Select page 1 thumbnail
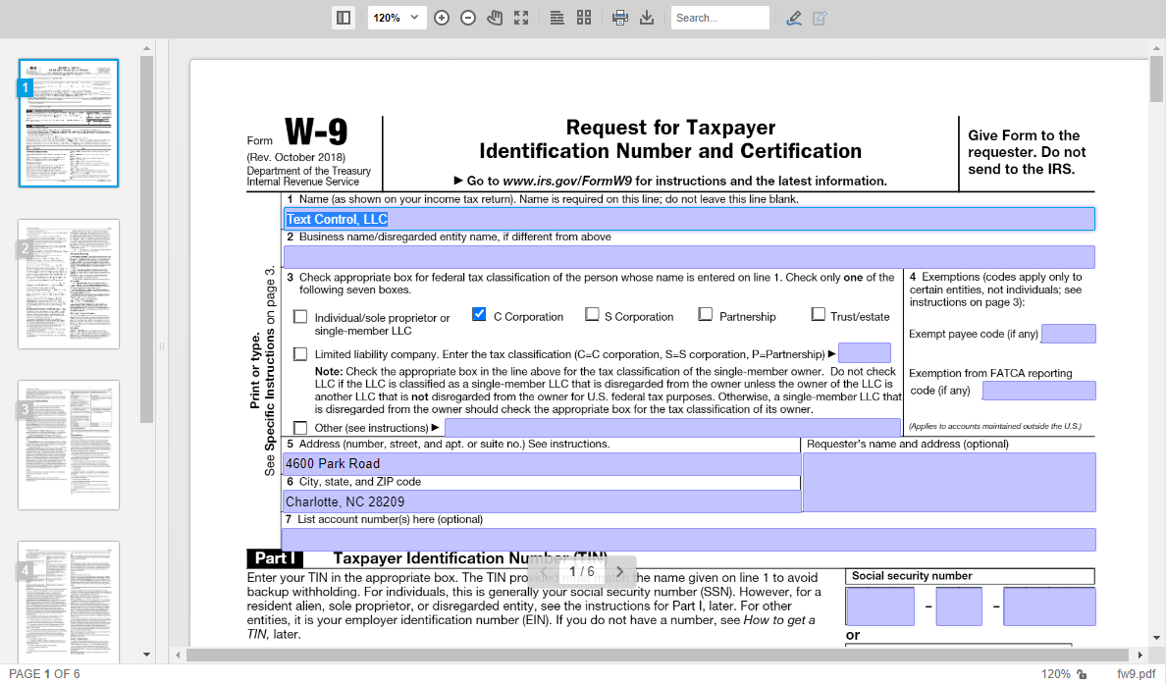This screenshot has width=1166, height=685. click(69, 123)
